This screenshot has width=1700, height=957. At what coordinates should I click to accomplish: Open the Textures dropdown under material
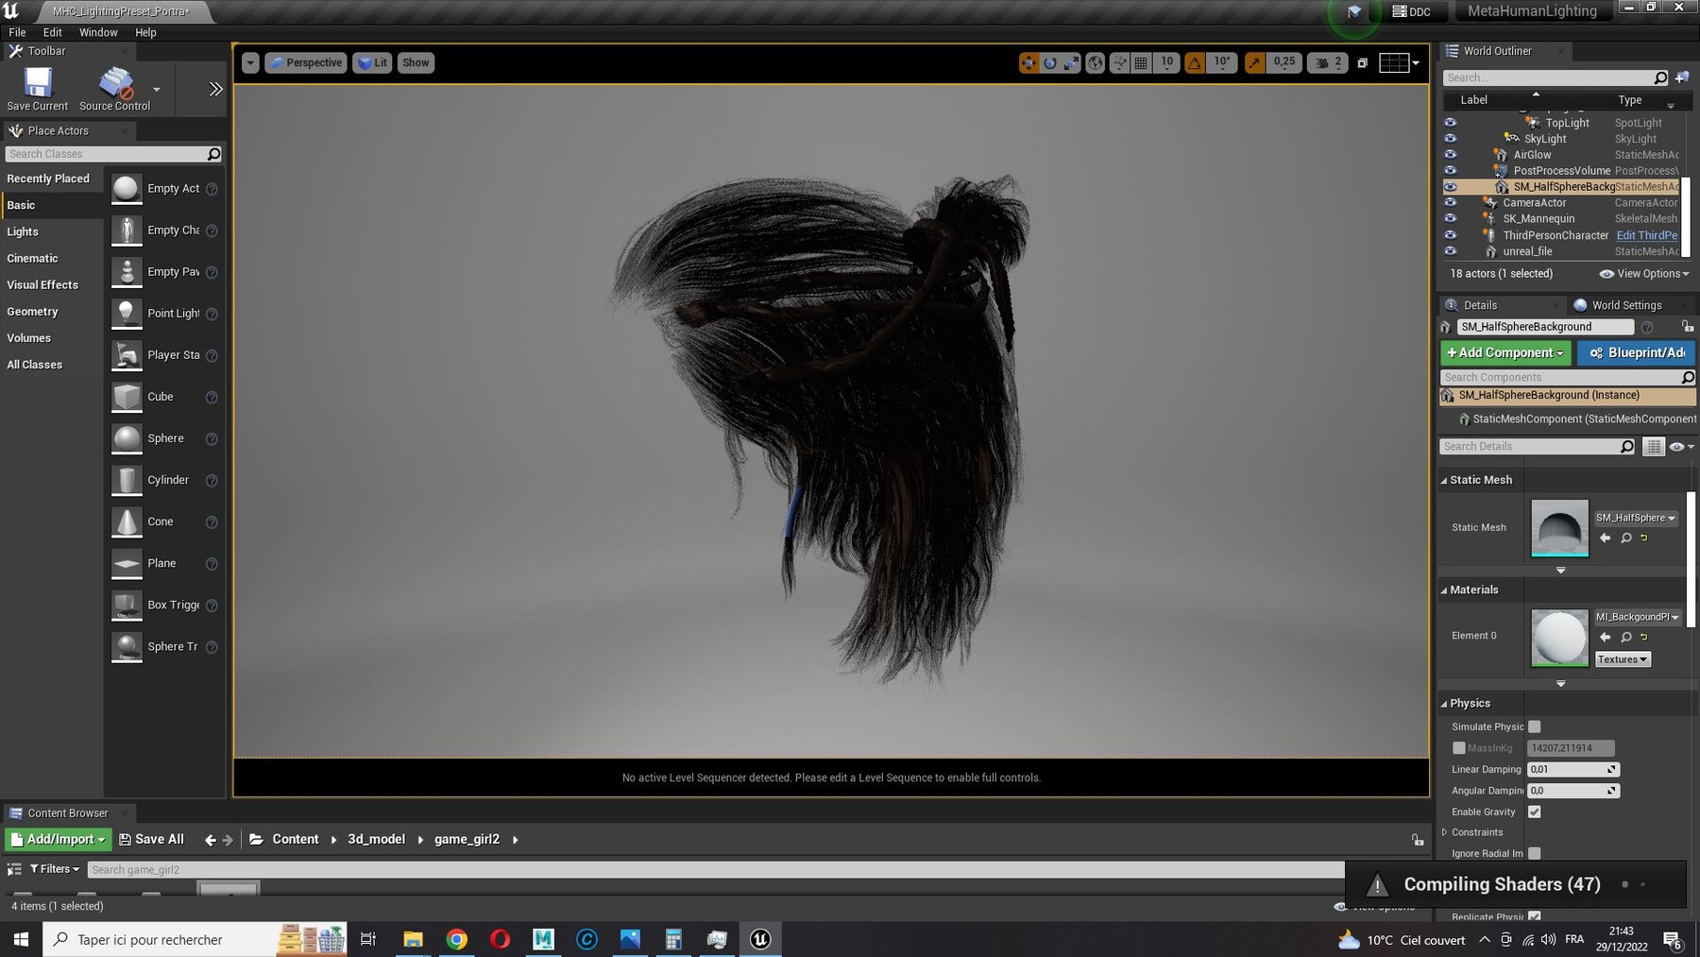(x=1623, y=659)
